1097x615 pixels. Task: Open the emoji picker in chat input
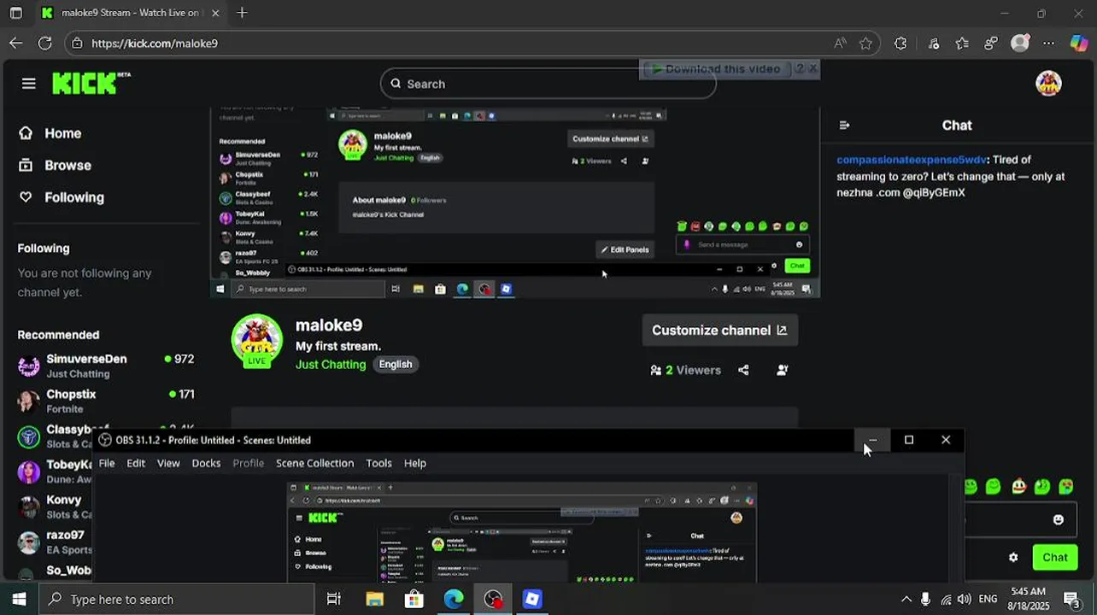(1059, 519)
